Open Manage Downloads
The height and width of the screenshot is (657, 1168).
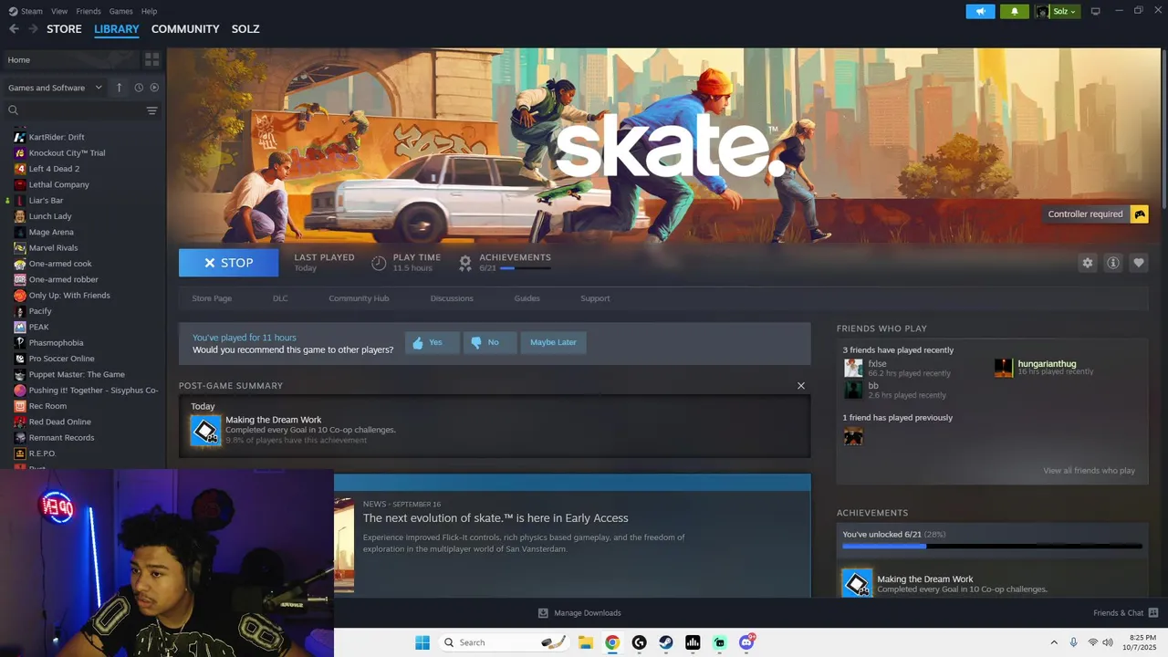(x=579, y=613)
